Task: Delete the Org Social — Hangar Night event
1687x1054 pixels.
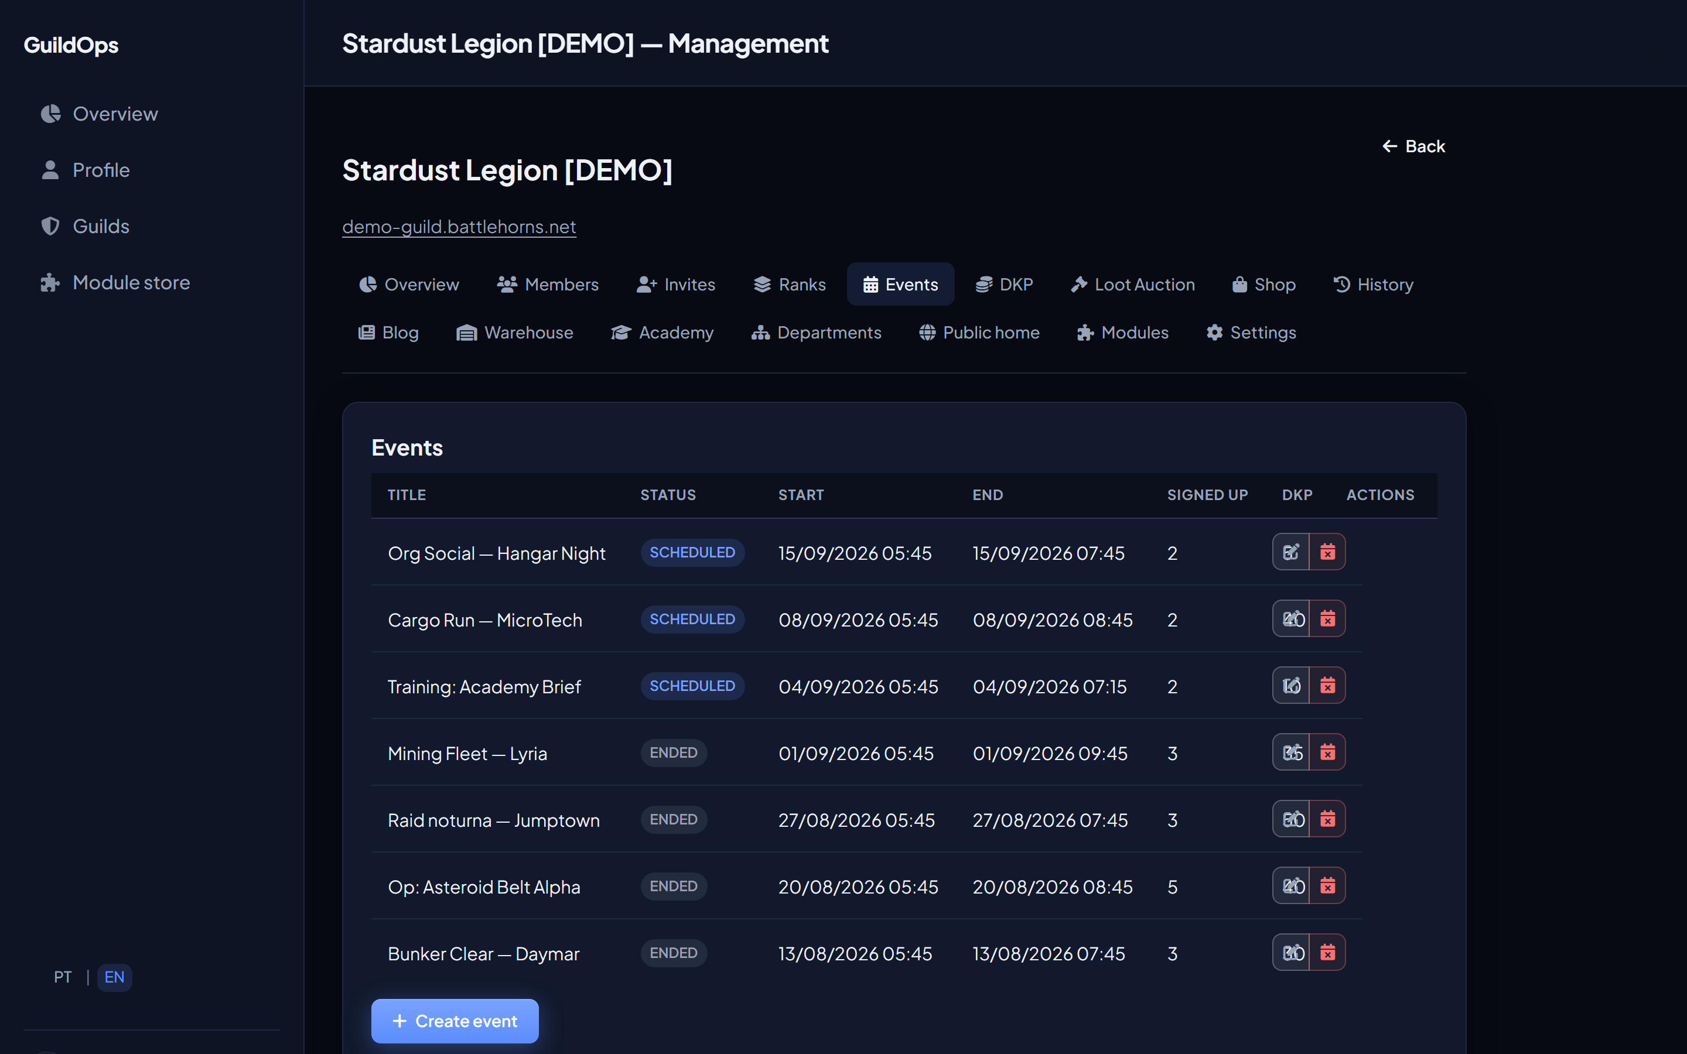Action: 1327,552
